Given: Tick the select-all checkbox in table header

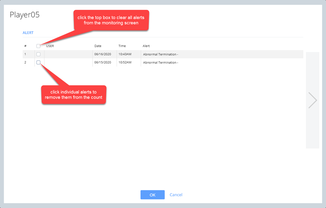Looking at the screenshot, I should 38,46.
